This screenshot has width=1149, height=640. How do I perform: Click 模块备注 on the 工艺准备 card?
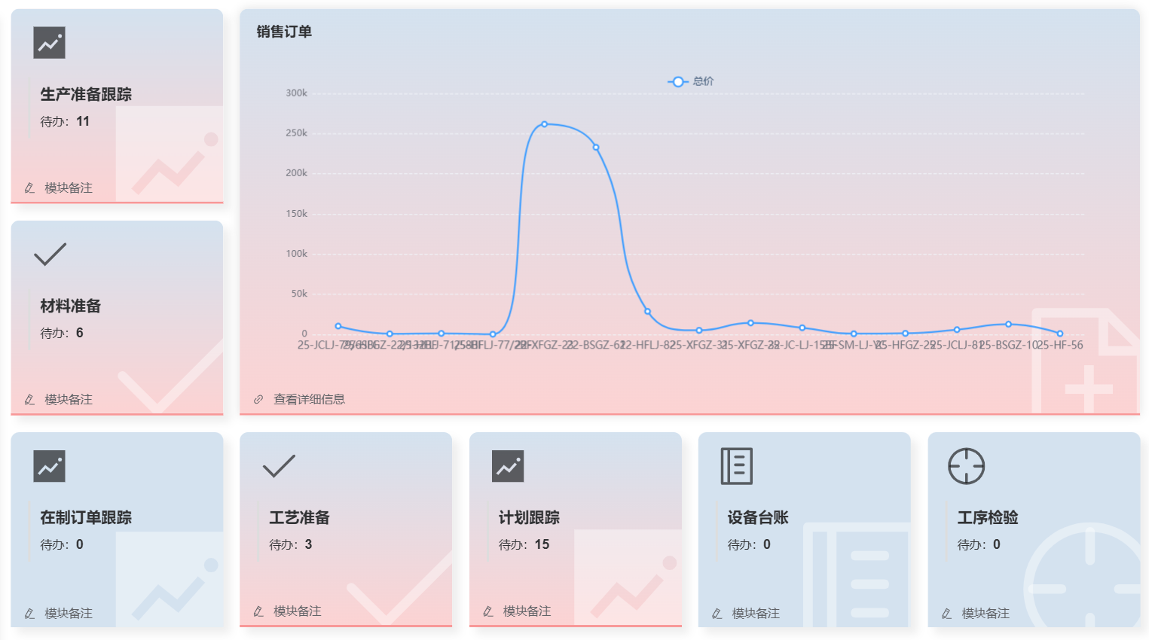coord(296,611)
